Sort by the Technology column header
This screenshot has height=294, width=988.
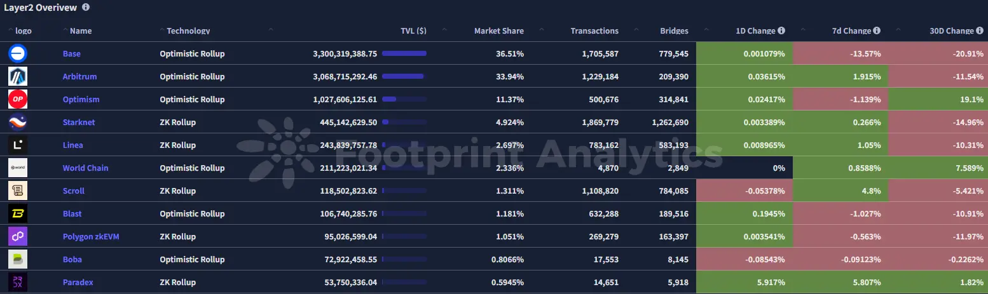point(188,30)
